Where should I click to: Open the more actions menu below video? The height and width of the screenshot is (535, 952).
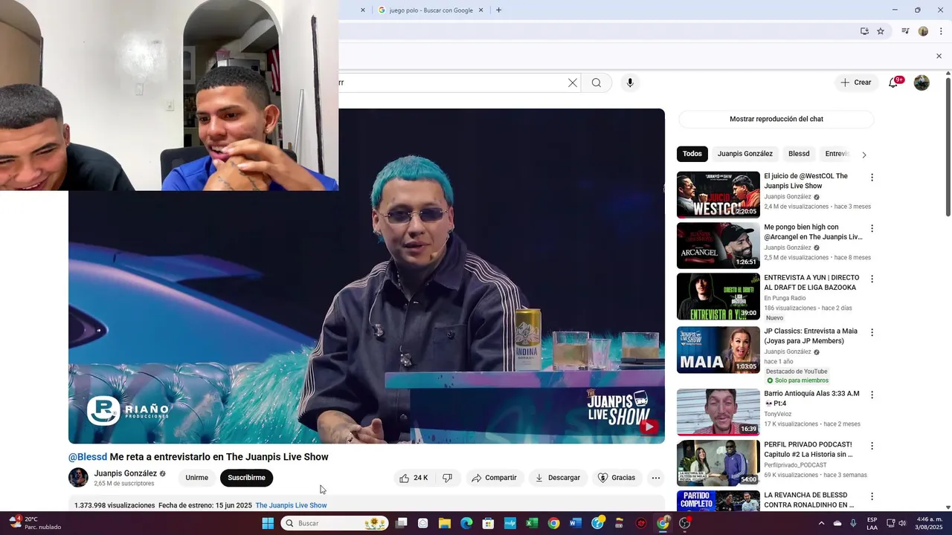(x=656, y=478)
